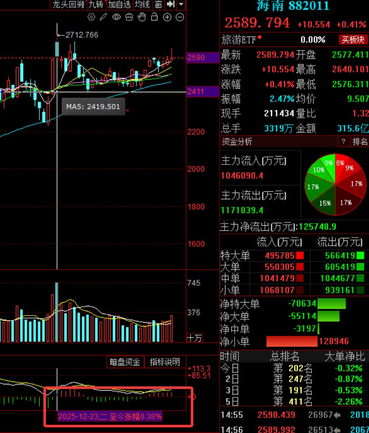Open the 九转 tab
The image size is (369, 433).
click(x=96, y=5)
